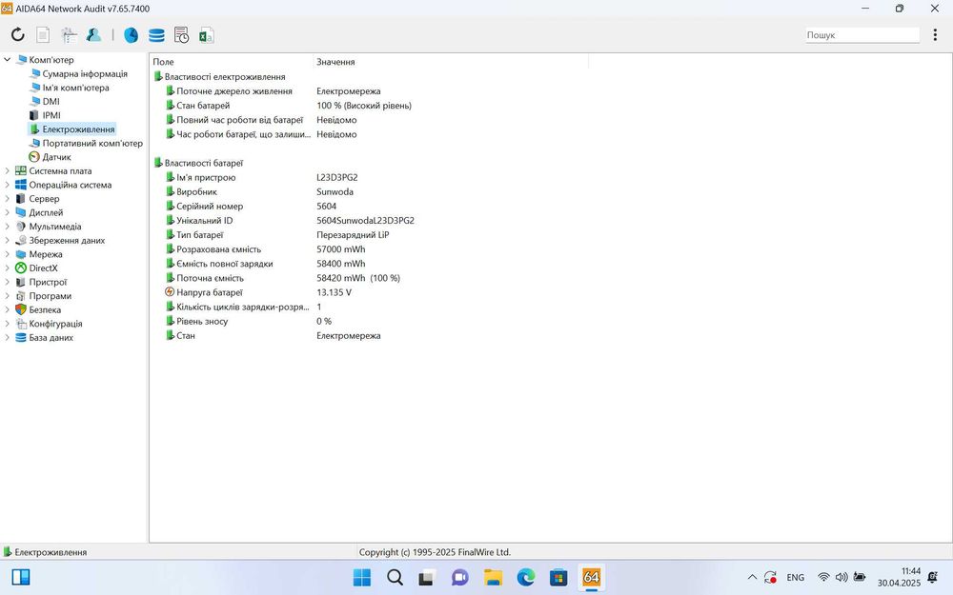Select the IPMI tree entry
The image size is (953, 595).
[x=51, y=115]
